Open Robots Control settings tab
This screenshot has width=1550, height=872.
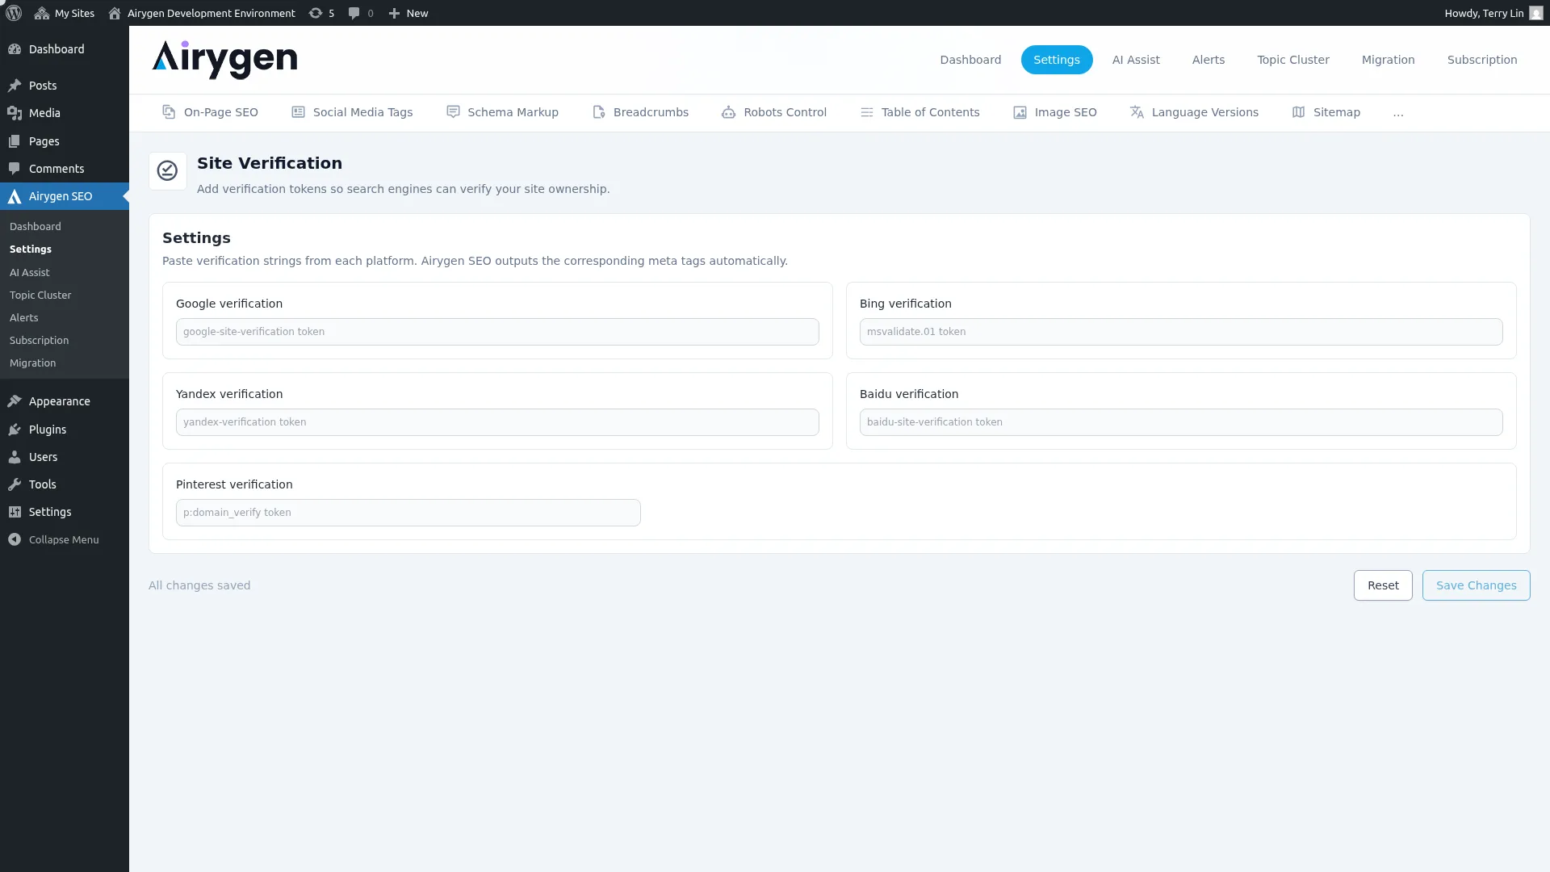tap(774, 112)
